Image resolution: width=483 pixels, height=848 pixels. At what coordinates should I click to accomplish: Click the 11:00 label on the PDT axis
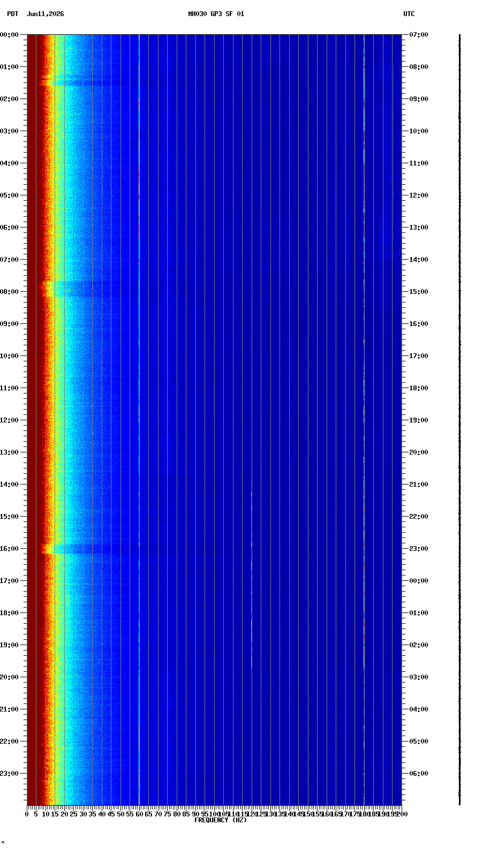tap(9, 388)
